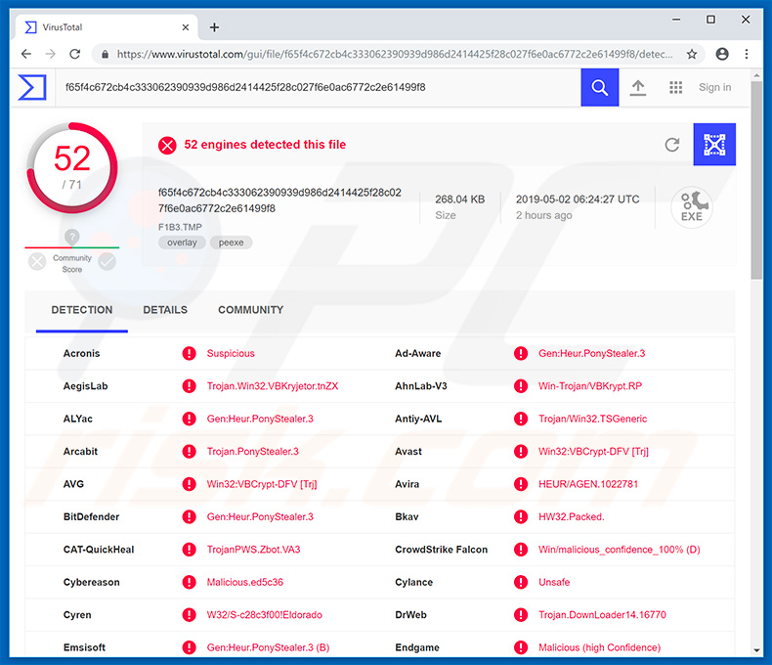Click the EXE file type icon

pos(691,207)
